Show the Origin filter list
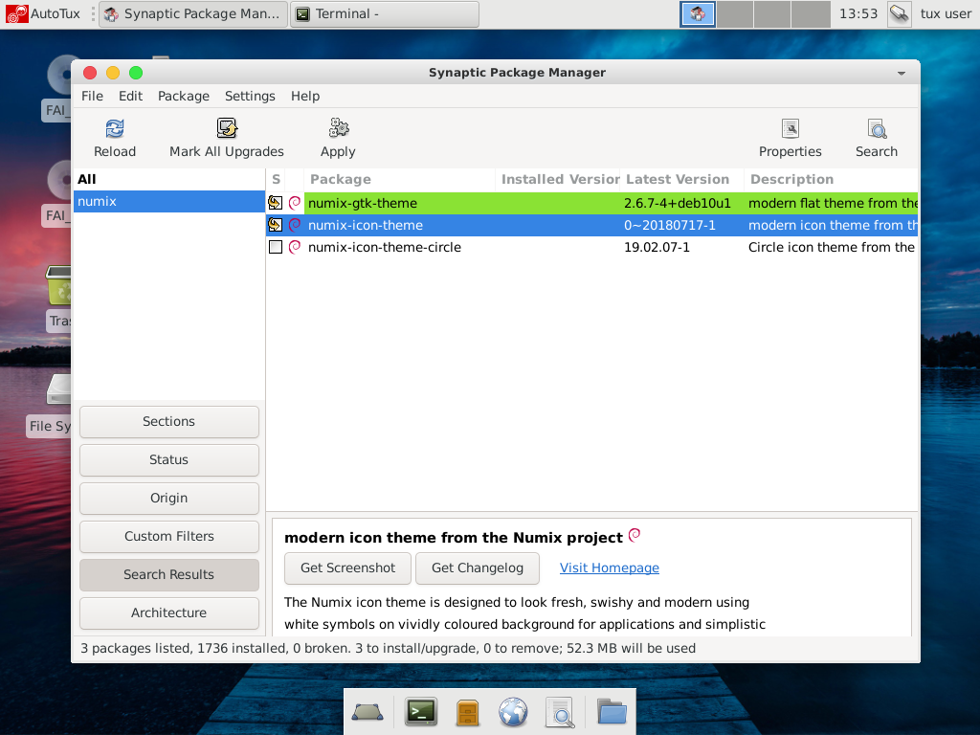The height and width of the screenshot is (735, 980). click(168, 498)
